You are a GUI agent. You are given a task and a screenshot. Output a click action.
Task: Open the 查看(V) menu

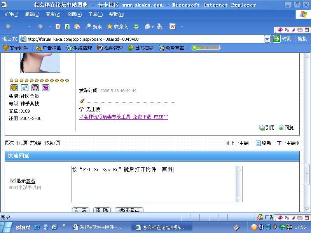click(53, 14)
